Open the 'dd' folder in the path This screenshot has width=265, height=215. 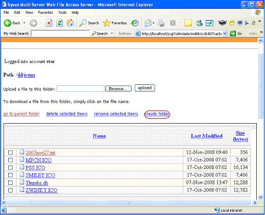20,75
